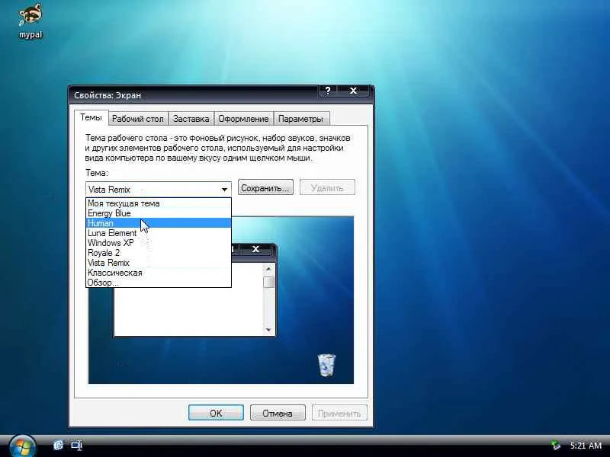This screenshot has width=610, height=457.
Task: Pick Vista Remix in the dropdown list
Action: (159, 263)
